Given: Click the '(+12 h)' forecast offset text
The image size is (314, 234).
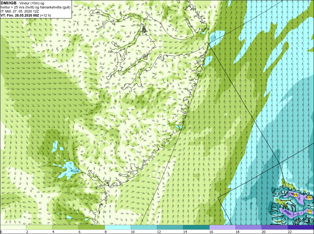Looking at the screenshot, I should (46, 15).
